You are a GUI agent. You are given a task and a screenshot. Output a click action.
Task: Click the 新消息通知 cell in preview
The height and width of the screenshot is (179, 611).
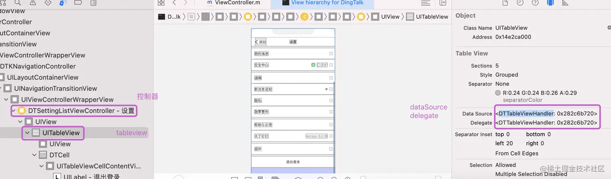(x=293, y=89)
